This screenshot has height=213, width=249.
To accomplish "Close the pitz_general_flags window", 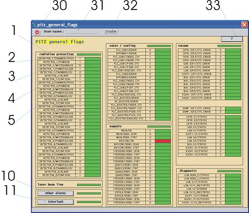I will coord(244,24).
